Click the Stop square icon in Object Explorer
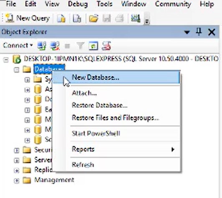The image size is (222, 198). click(67, 46)
